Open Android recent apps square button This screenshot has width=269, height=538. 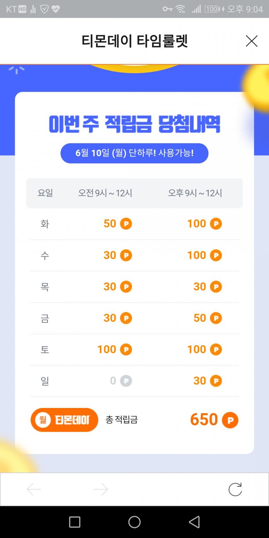(74, 522)
